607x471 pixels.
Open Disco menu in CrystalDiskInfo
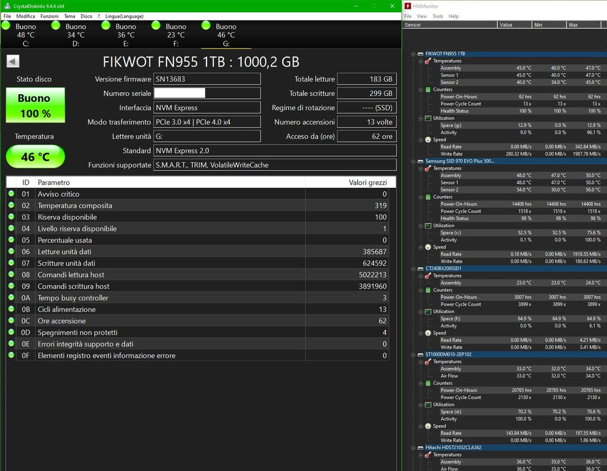86,16
